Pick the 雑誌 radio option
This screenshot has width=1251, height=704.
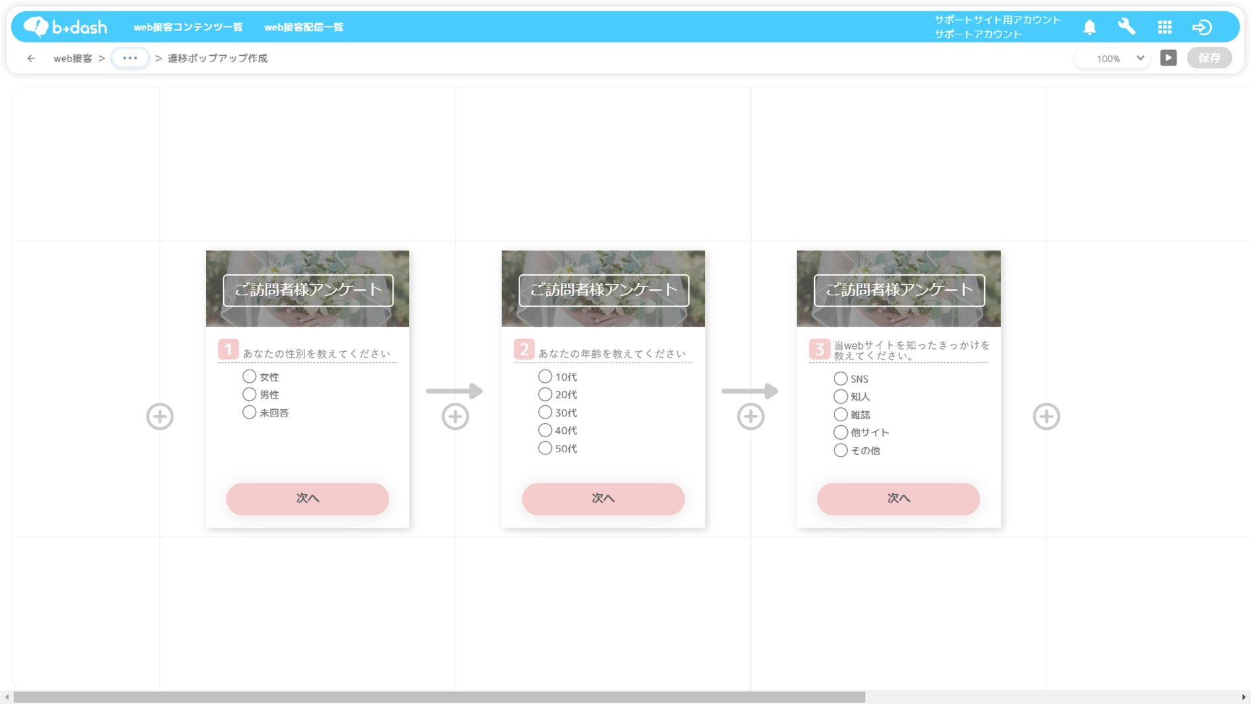[x=841, y=414]
